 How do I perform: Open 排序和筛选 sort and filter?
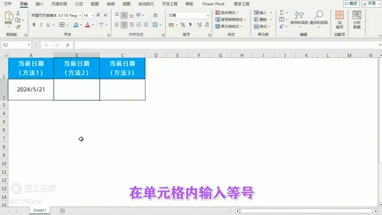tap(299, 19)
